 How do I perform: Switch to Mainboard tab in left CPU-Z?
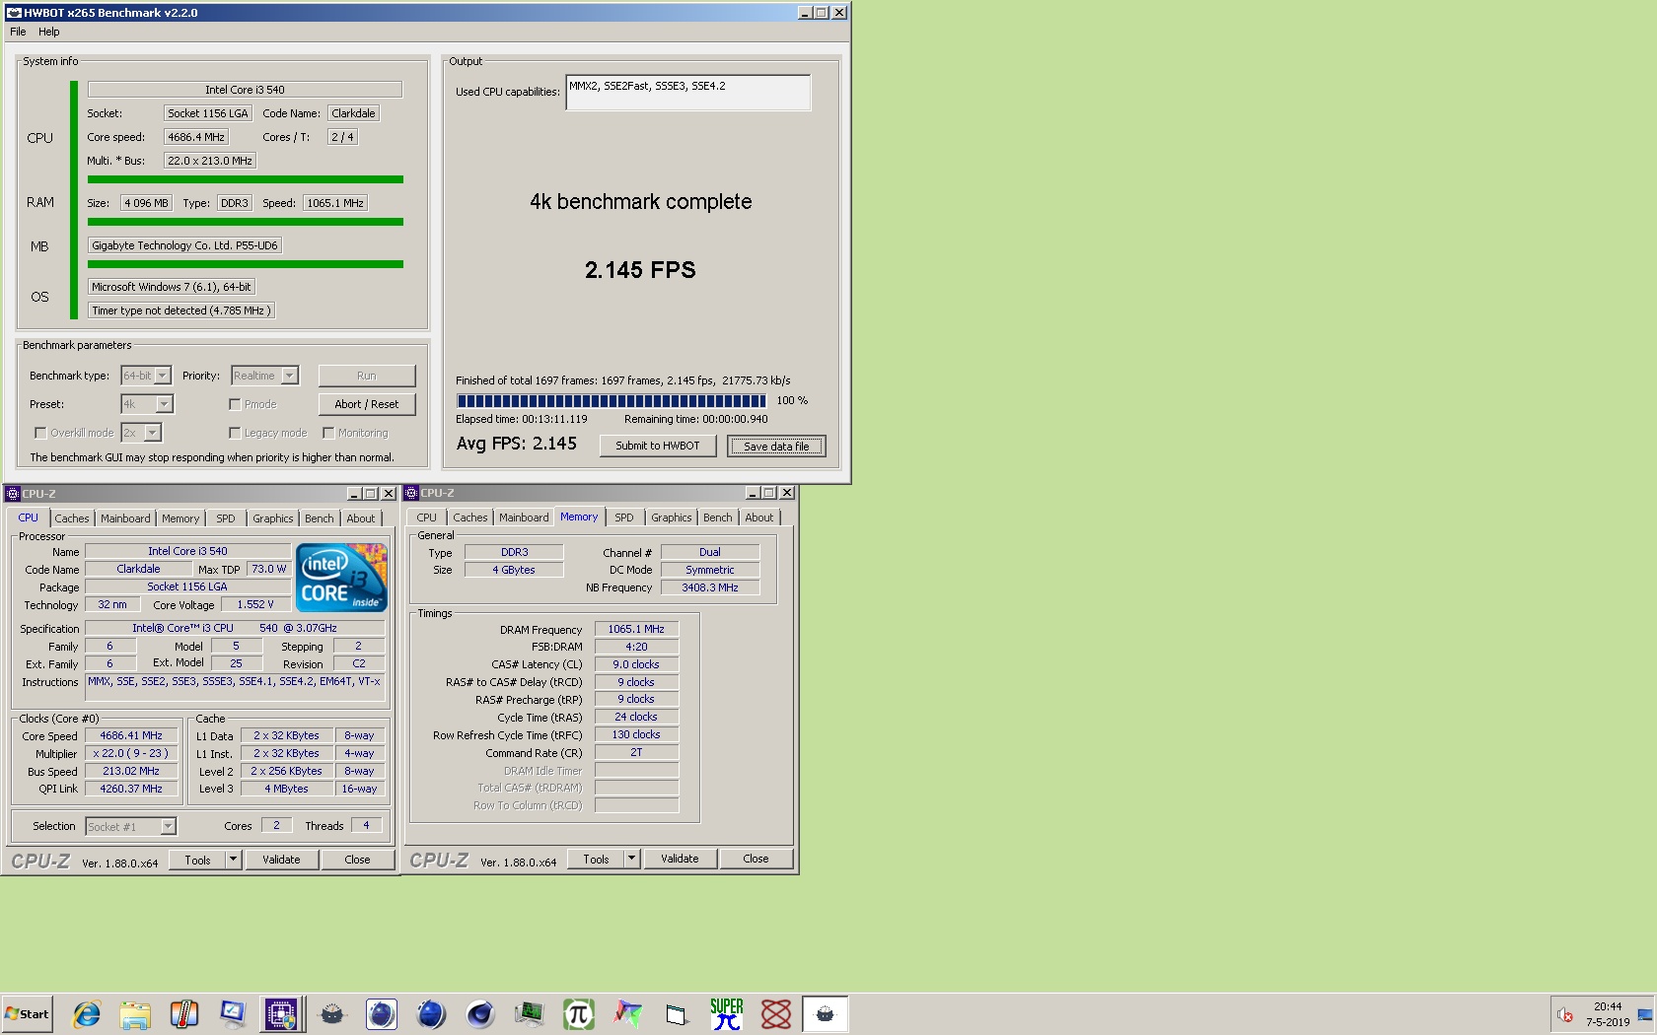pos(125,518)
